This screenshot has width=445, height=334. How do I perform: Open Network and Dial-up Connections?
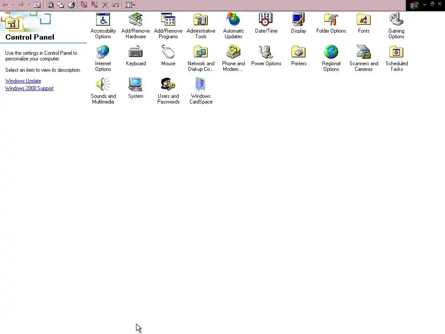click(201, 58)
